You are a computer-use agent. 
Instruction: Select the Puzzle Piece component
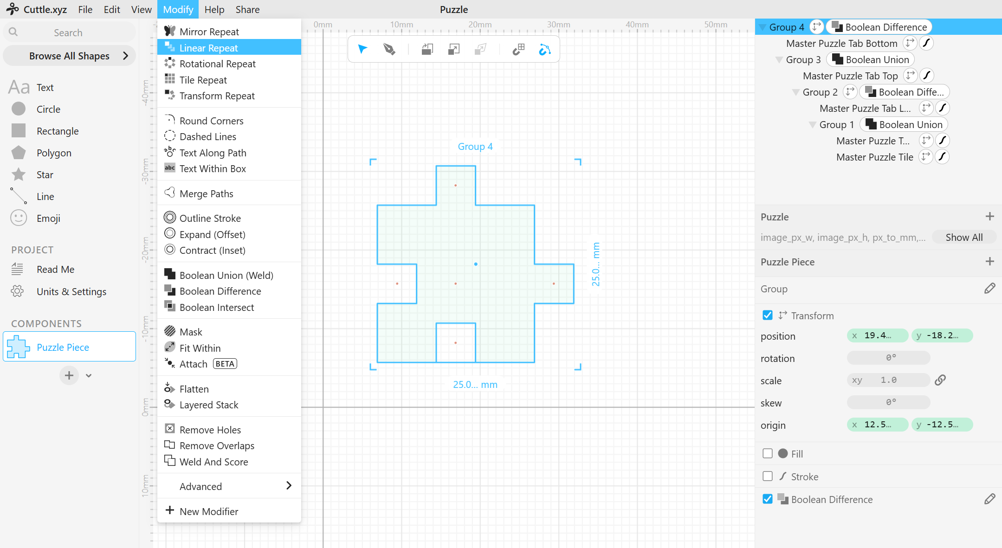[69, 347]
